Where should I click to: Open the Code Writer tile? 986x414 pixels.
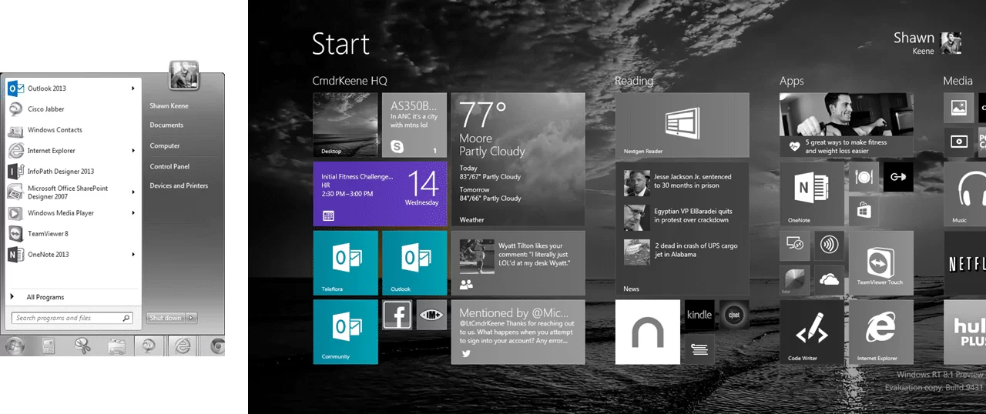812,332
